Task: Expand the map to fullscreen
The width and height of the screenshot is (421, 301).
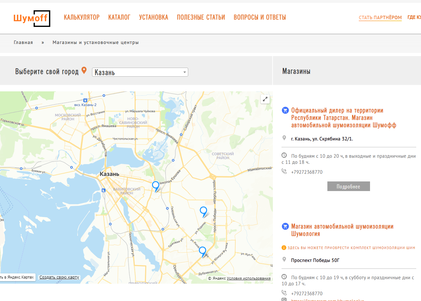Action: click(x=265, y=99)
